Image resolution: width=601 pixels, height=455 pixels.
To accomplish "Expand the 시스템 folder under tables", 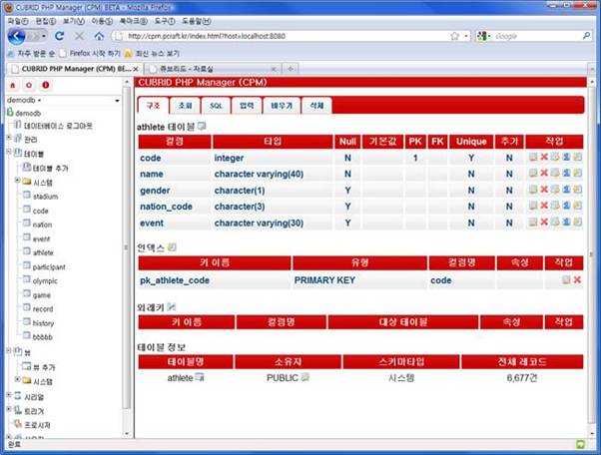I will pyautogui.click(x=17, y=180).
